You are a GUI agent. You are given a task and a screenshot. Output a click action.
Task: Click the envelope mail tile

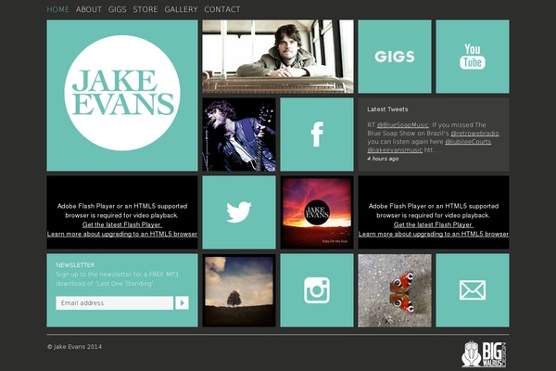click(473, 290)
